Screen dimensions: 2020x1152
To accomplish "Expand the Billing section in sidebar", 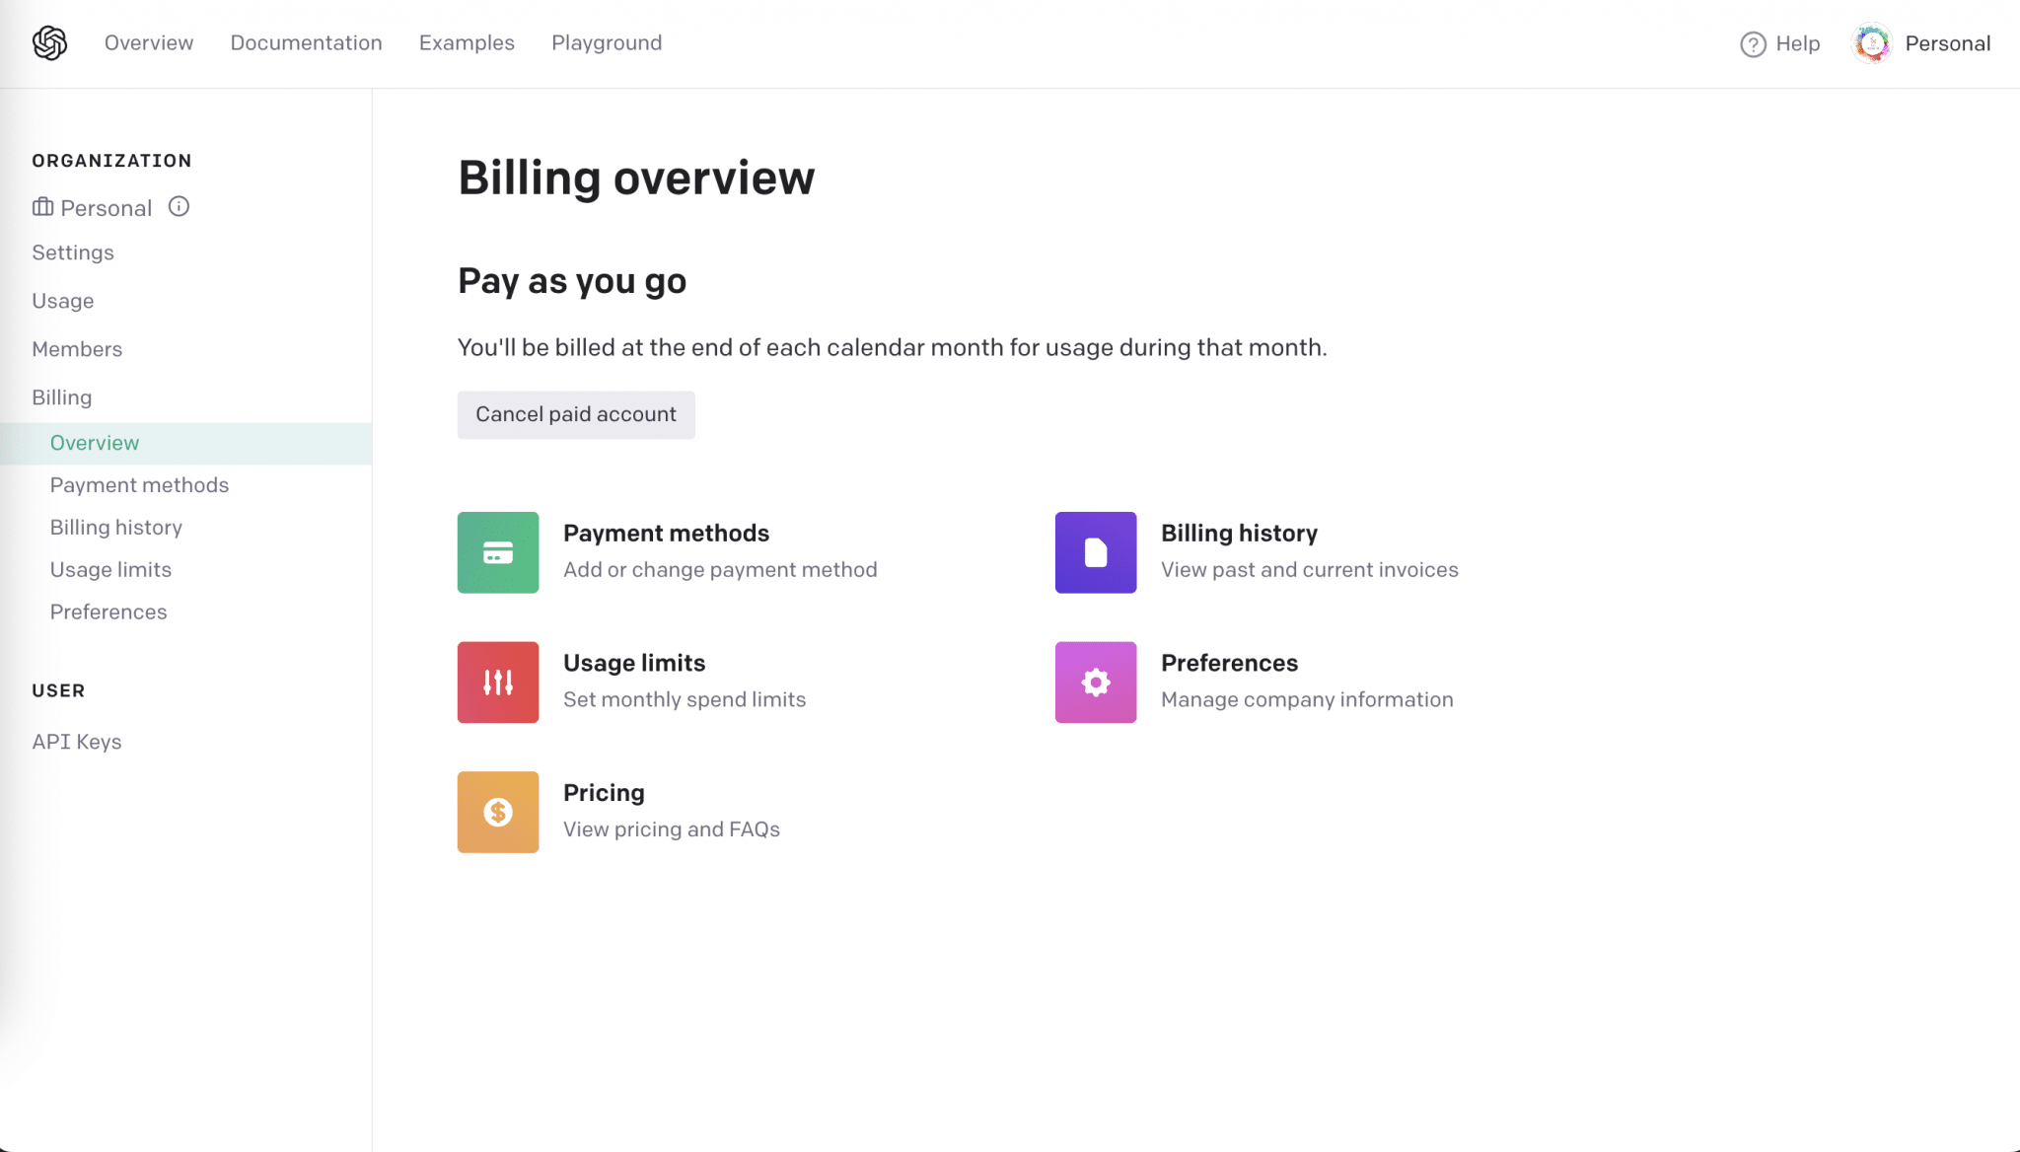I will coord(62,397).
